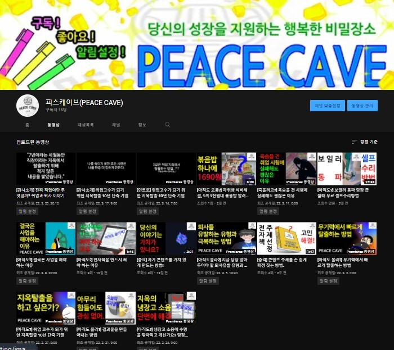Viewport: 394px width, 350px height.
Task: Click the 채널 맞춤설정 button
Action: click(328, 106)
